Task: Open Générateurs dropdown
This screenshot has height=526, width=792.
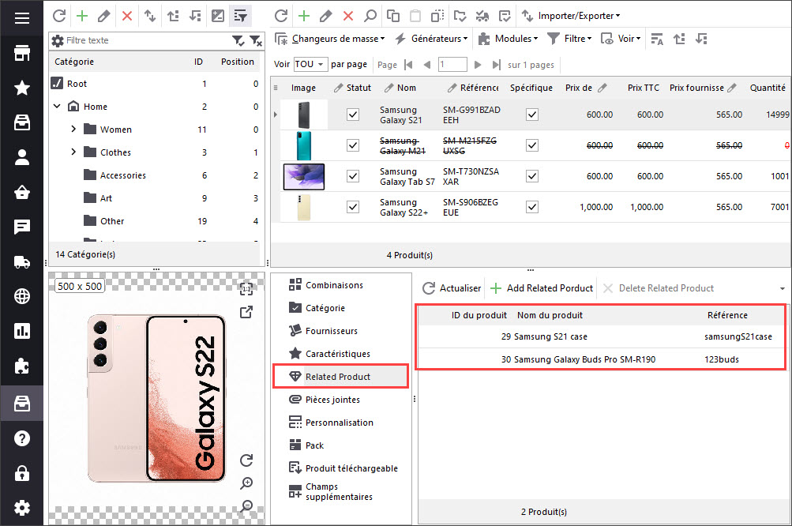Action: (x=431, y=39)
